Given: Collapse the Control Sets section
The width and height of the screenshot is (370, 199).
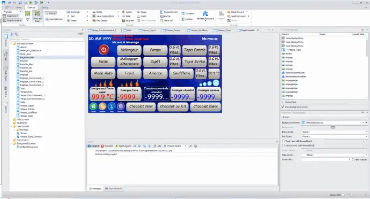Looking at the screenshot, I should (283, 102).
